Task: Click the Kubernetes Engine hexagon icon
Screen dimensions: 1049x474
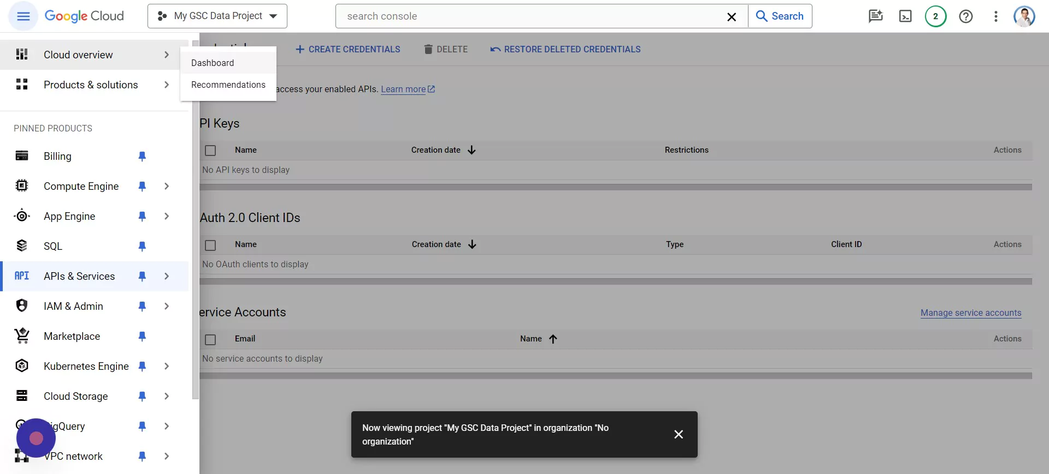Action: (x=22, y=366)
